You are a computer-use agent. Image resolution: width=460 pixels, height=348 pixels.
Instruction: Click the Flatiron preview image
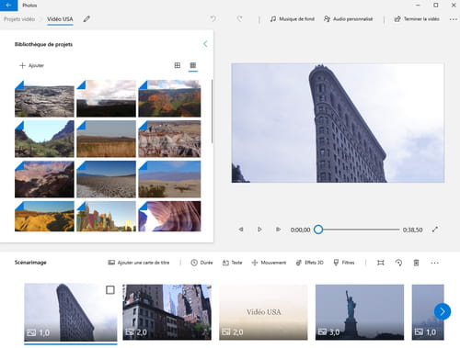338,123
